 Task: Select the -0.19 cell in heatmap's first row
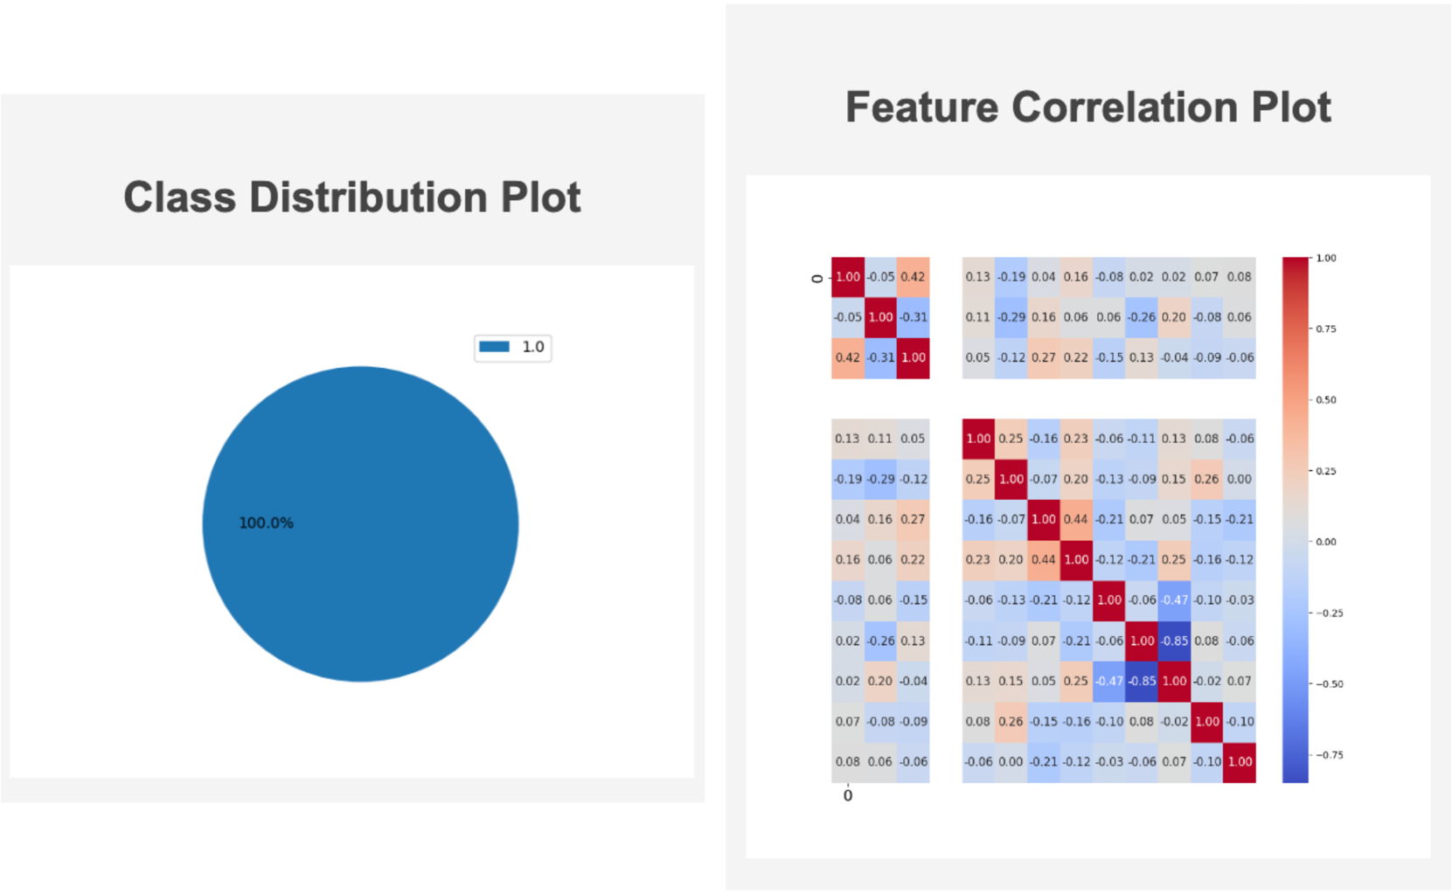1011,277
